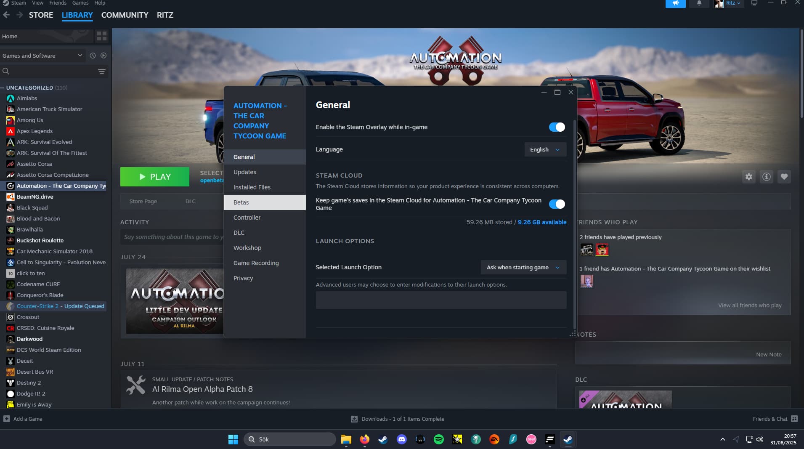The height and width of the screenshot is (449, 804).
Task: Go to the Installed Files tab
Action: (252, 187)
